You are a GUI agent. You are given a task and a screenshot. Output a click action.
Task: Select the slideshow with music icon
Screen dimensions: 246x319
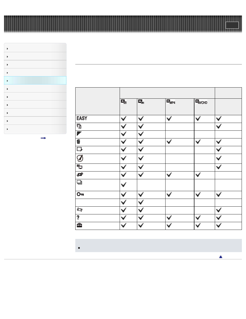pyautogui.click(x=79, y=126)
